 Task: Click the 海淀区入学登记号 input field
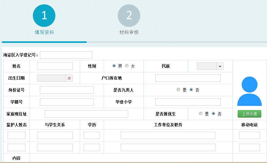[x=66, y=55]
